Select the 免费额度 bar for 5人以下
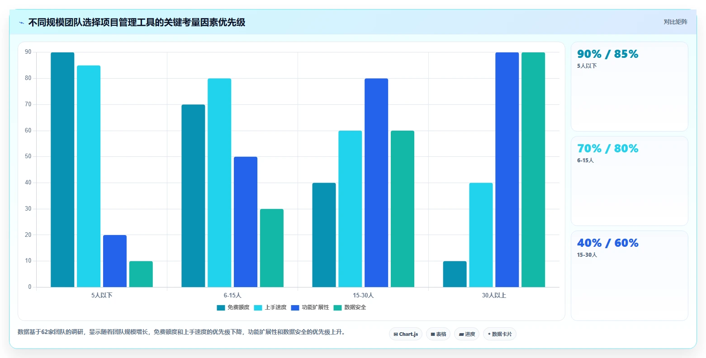The width and height of the screenshot is (706, 358). [x=62, y=170]
